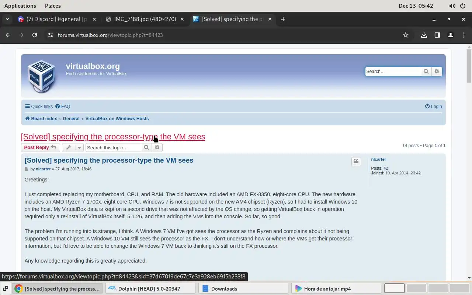The width and height of the screenshot is (472, 295).
Task: Open nlcarter profile in the sidebar
Action: [x=378, y=159]
